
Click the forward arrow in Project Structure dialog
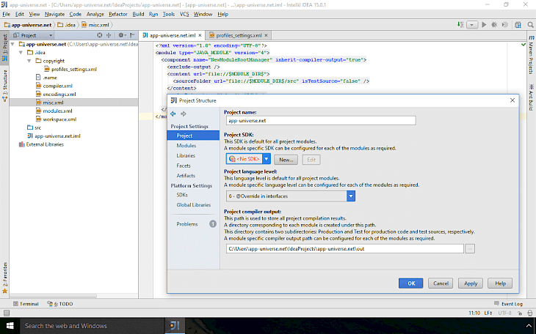click(x=184, y=114)
